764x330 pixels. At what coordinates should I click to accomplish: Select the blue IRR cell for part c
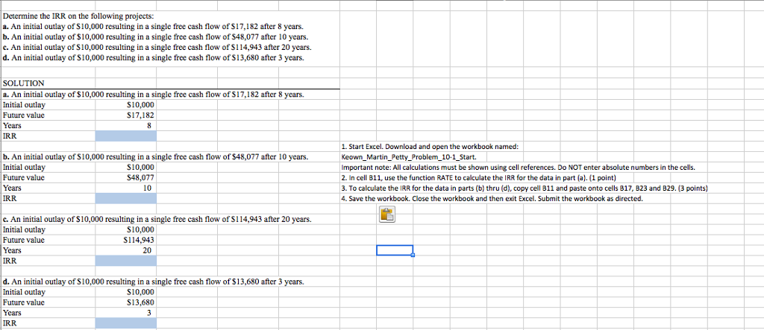click(125, 261)
